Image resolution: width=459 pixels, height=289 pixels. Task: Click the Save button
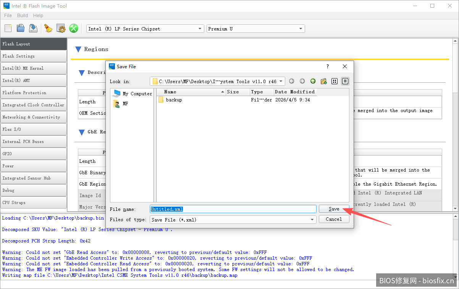[334, 209]
